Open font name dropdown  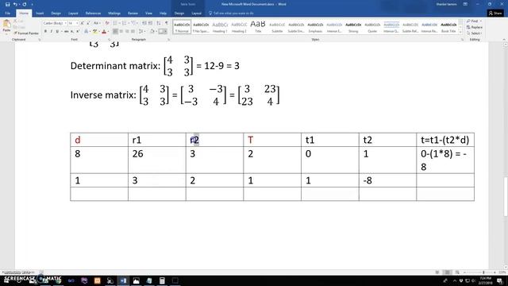click(x=65, y=23)
